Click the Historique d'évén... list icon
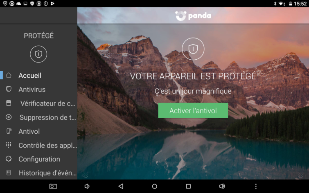The image size is (309, 193). [9, 173]
